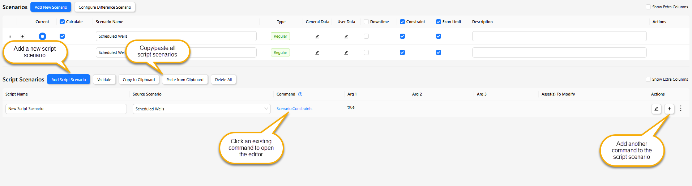
Task: Click the New Script Scenario name field
Action: 66,109
